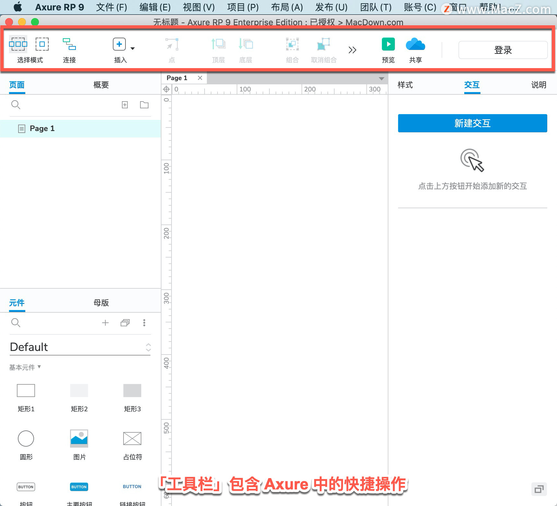
Task: Click the search icon in widgets panel
Action: coord(16,323)
